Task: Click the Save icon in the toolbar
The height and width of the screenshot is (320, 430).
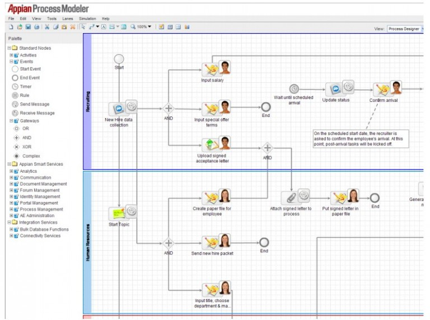Action: (28, 26)
